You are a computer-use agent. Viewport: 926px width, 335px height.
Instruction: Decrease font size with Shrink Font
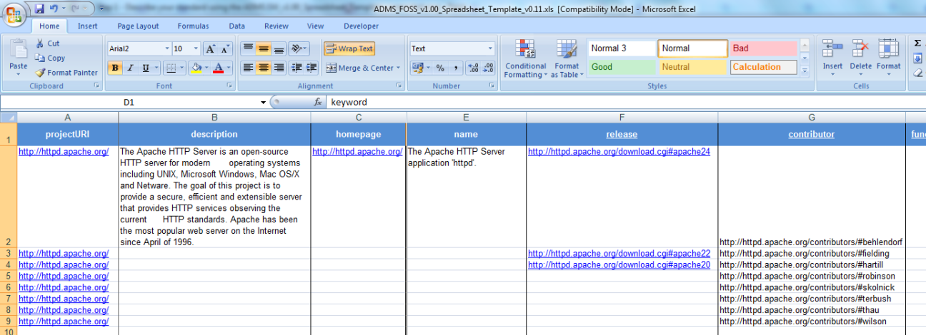[225, 49]
